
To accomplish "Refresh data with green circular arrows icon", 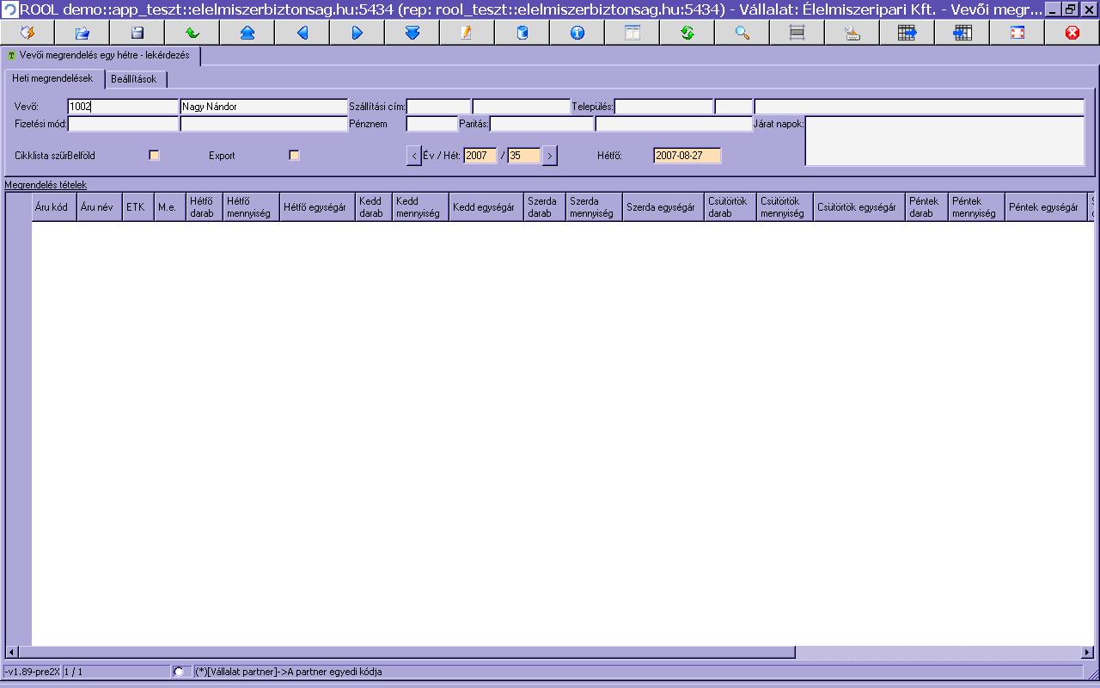I will (x=687, y=33).
